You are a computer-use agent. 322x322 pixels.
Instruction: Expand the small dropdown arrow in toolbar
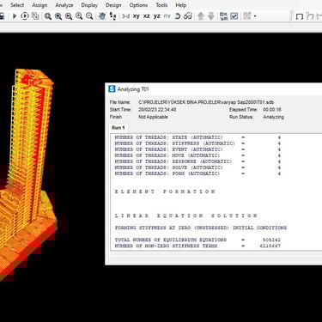point(255,16)
